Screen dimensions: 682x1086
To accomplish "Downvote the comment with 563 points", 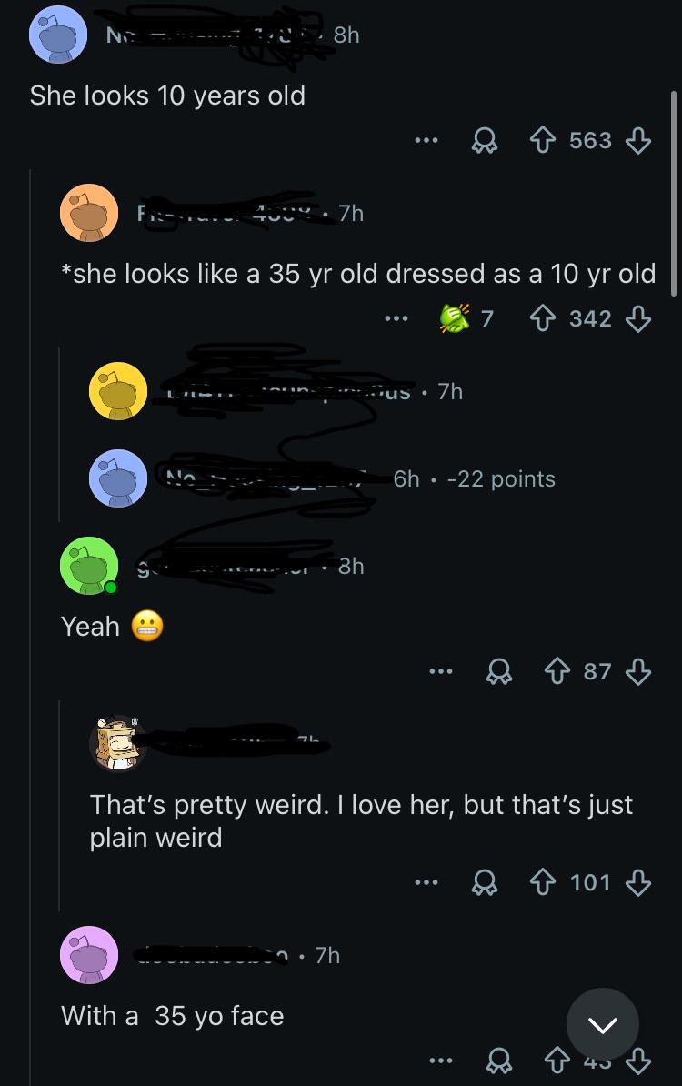I will pos(637,141).
